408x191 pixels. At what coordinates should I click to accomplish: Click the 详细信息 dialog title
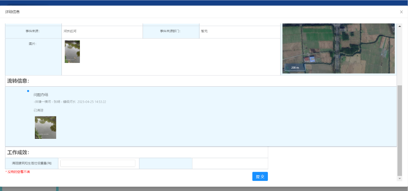[12, 12]
